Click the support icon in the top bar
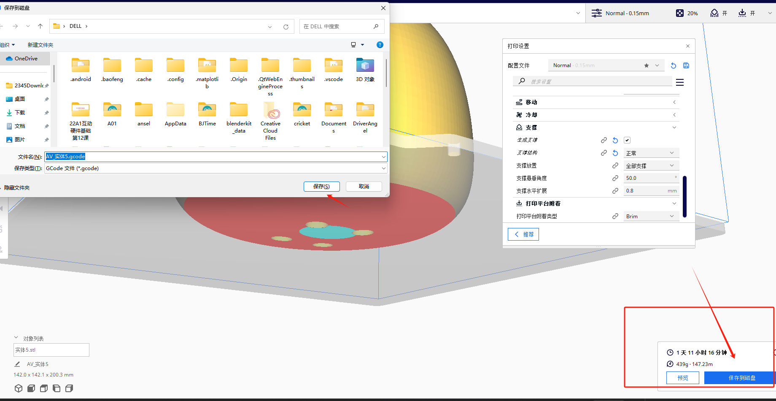This screenshot has height=401, width=776. coord(714,13)
